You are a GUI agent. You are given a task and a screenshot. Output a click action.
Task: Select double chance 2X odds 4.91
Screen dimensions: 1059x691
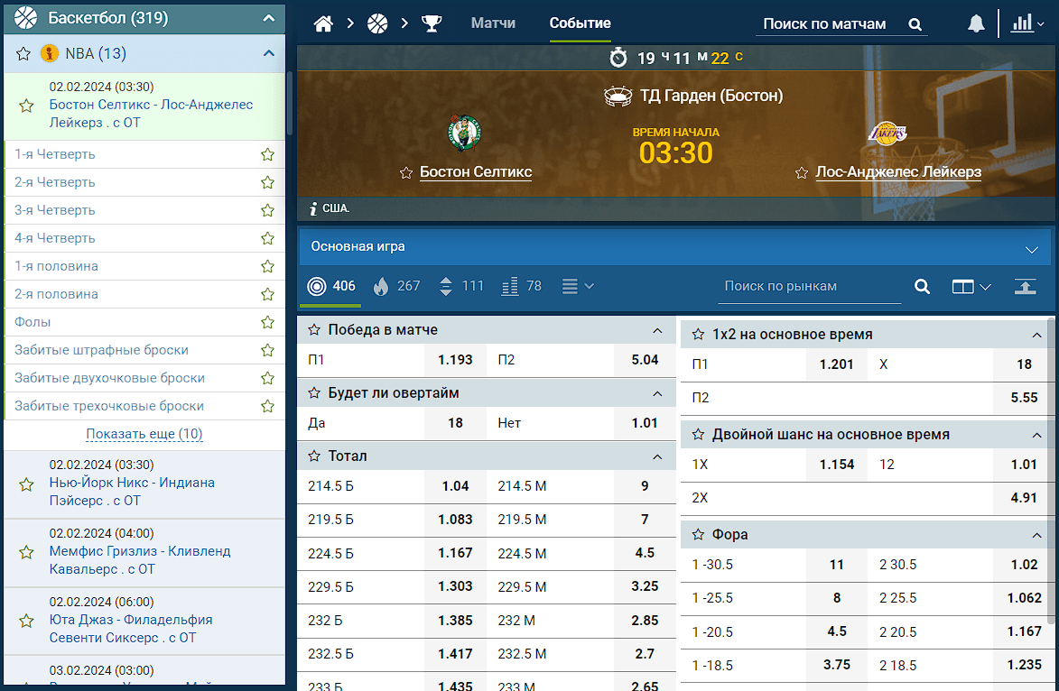coord(1024,498)
